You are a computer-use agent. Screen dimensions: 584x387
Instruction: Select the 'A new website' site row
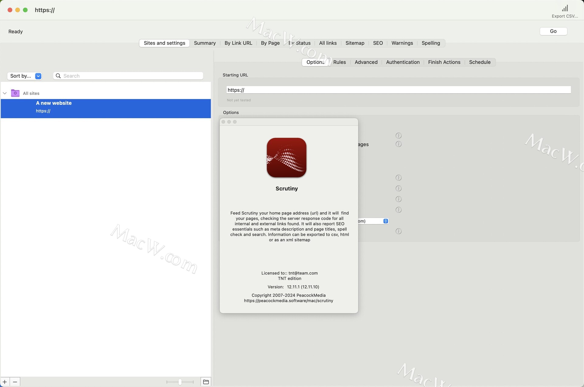tap(106, 109)
